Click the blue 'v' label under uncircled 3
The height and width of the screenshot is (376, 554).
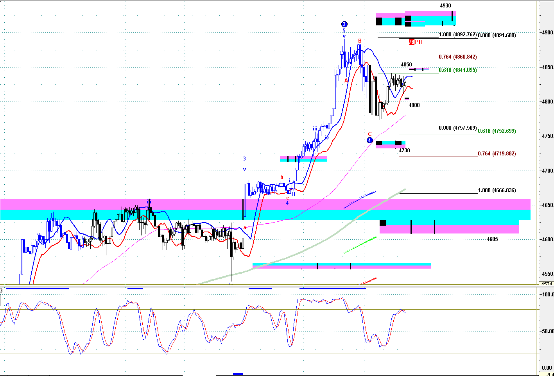244,169
